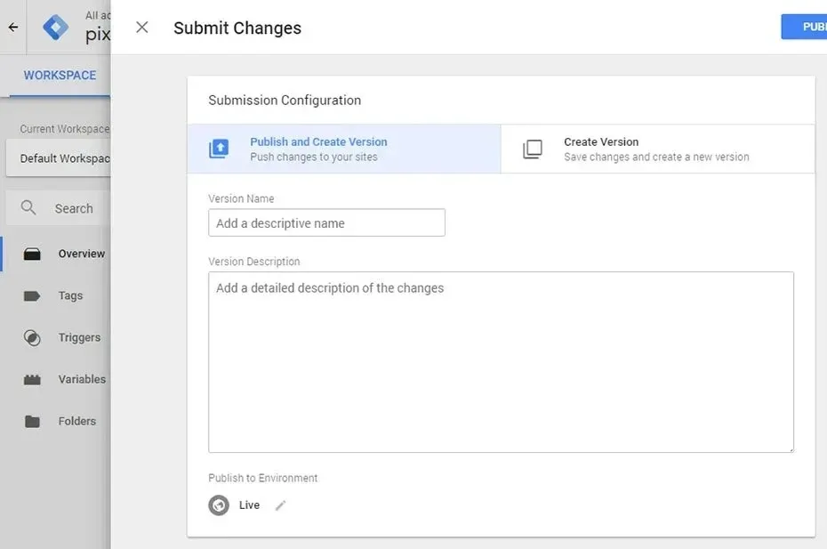This screenshot has height=549, width=827.
Task: Click 'Save changes and create a new version' text
Action: point(656,157)
